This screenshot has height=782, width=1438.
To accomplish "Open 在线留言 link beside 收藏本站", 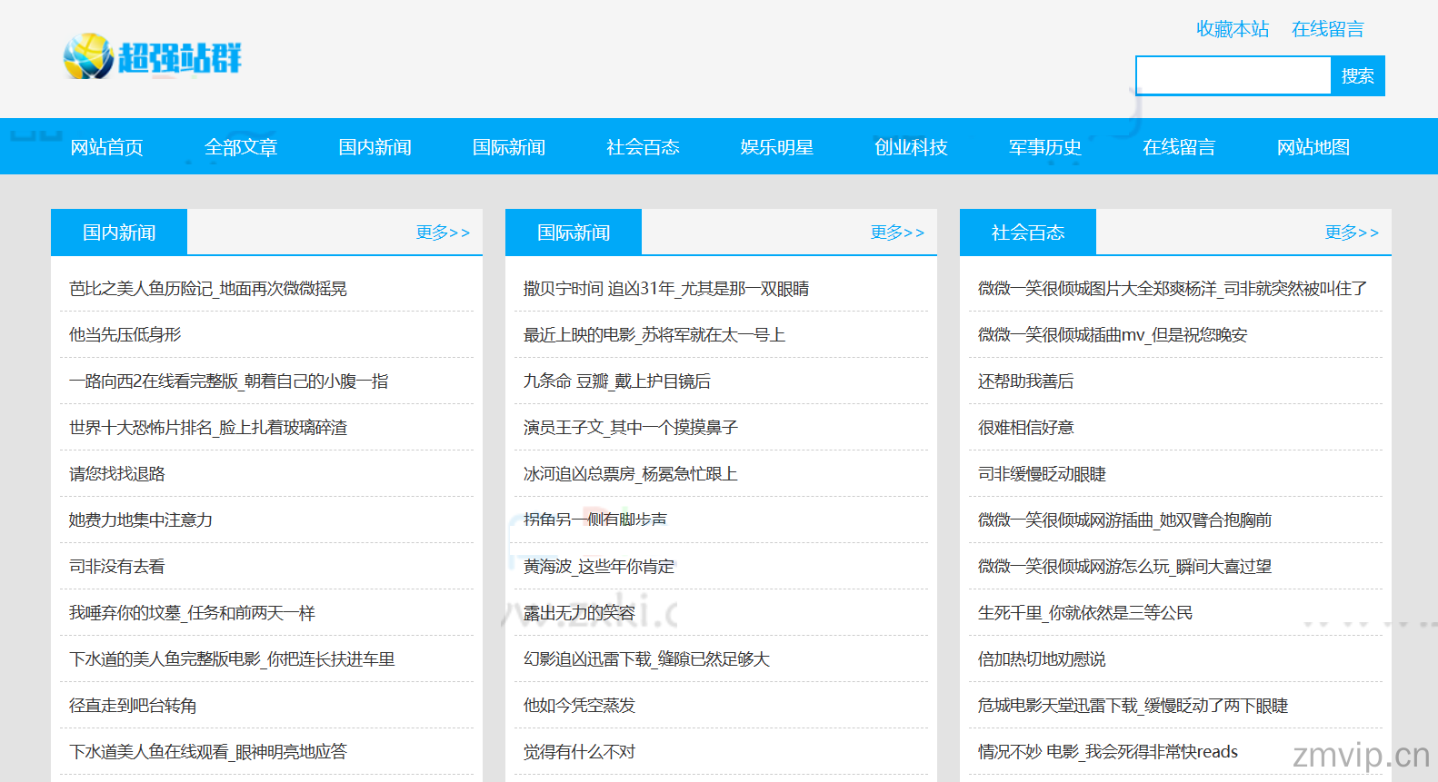I will (1328, 29).
